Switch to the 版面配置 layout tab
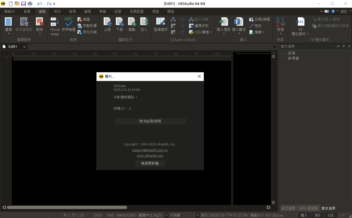The width and height of the screenshot is (352, 218). tap(137, 12)
